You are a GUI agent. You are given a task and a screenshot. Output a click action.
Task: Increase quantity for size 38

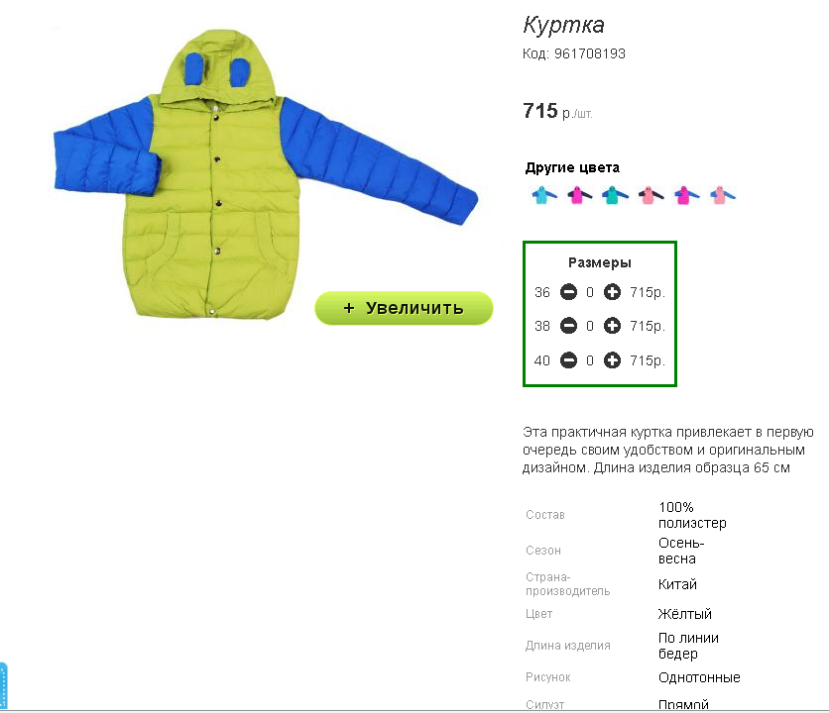(x=612, y=326)
